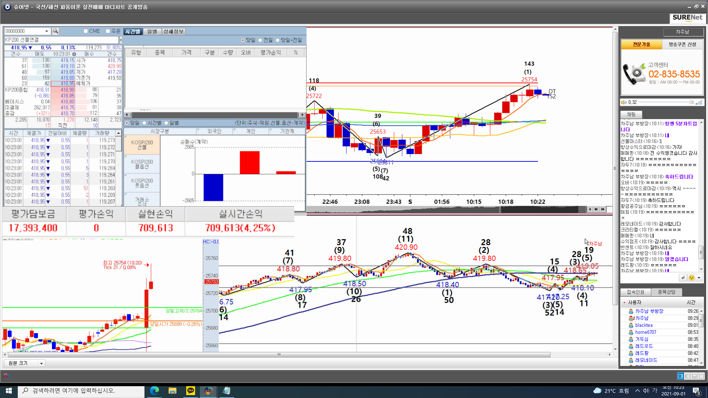Enable the CME checkbox

pos(86,31)
